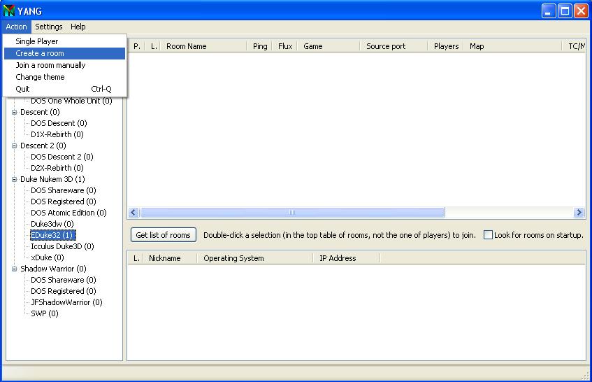Screen dimensions: 592x382
Task: Click the Game column header
Action: tap(328, 46)
